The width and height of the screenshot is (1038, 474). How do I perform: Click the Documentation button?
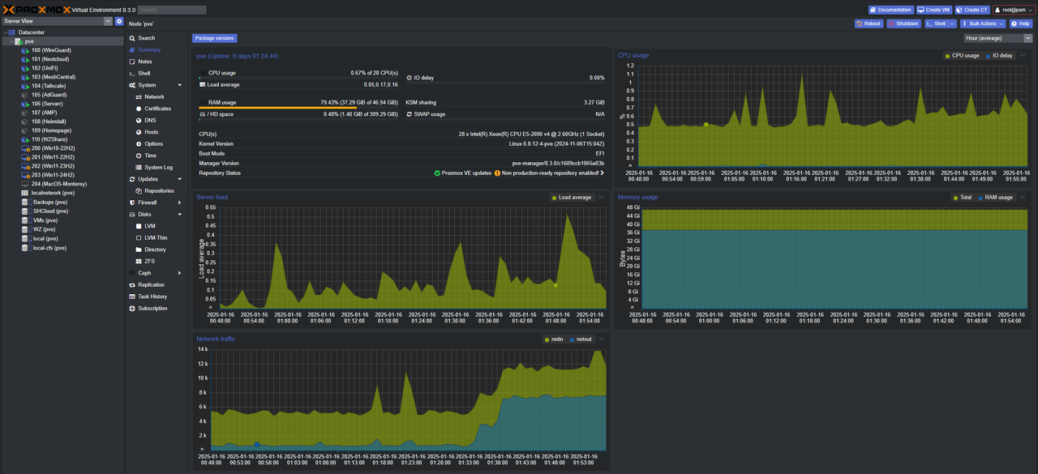[890, 10]
